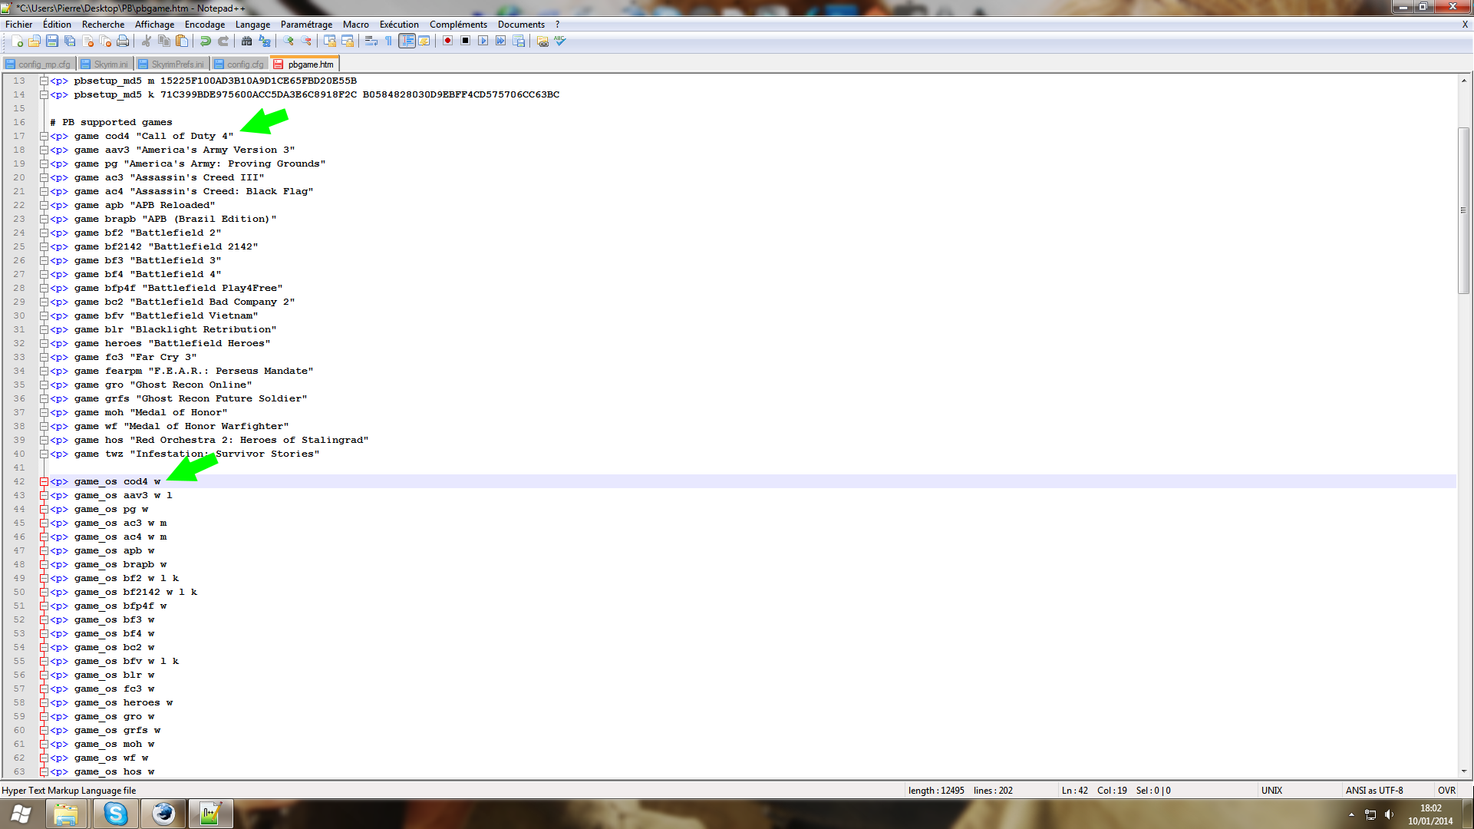The height and width of the screenshot is (829, 1474).
Task: Collapse fold marker on line 30
Action: point(44,316)
